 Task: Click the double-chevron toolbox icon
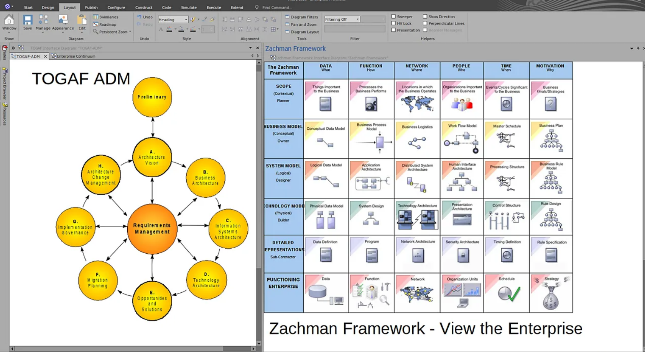[13, 48]
